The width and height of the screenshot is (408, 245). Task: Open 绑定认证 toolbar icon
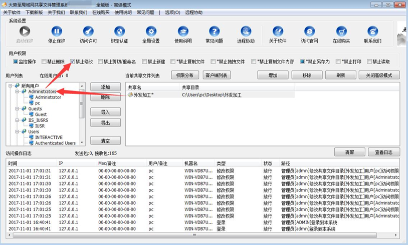(119, 31)
